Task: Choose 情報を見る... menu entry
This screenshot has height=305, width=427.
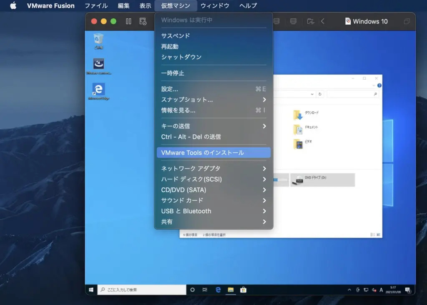Action: point(213,110)
